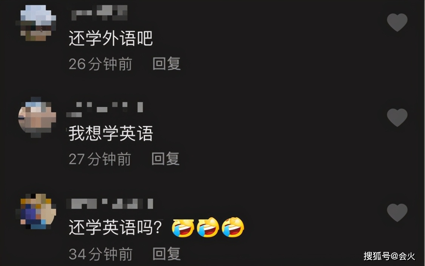The width and height of the screenshot is (425, 266).
Task: Like the "还学英语吗?" comment via heart icon
Action: [397, 212]
